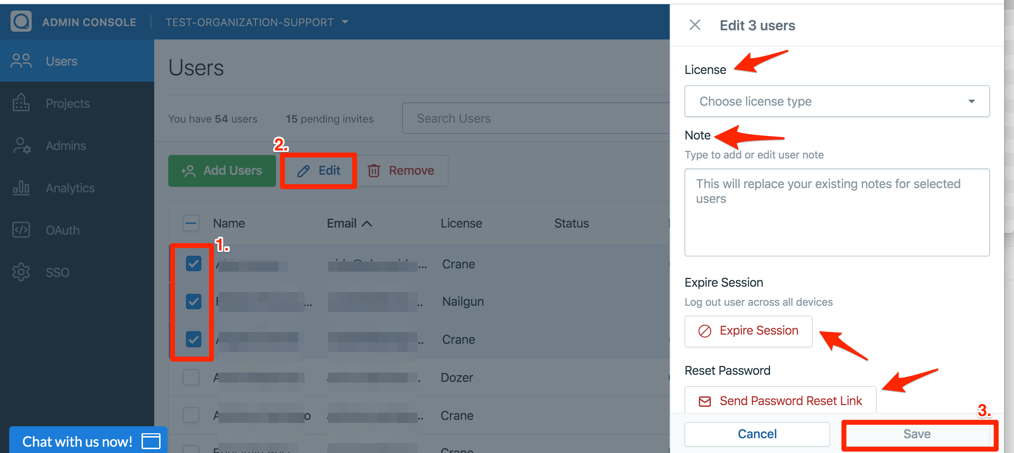
Task: Click the pencil icon on Edit
Action: point(303,171)
